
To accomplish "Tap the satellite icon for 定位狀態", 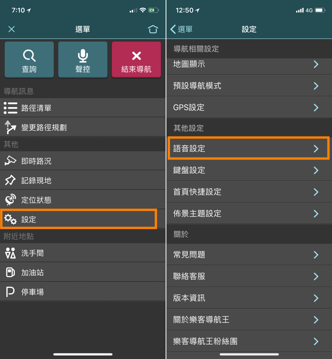I will click(11, 200).
